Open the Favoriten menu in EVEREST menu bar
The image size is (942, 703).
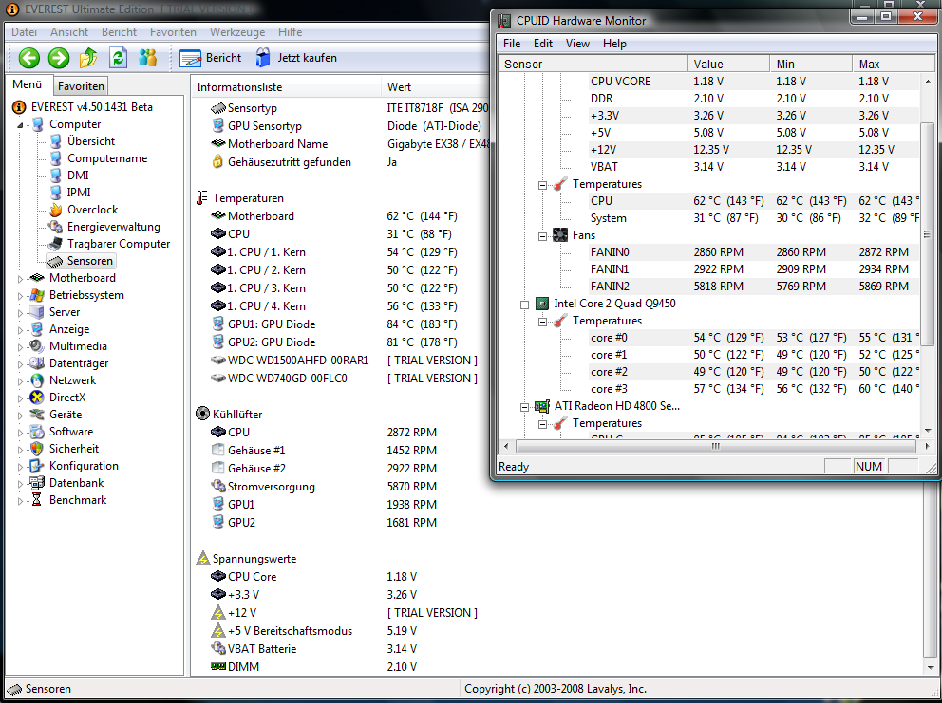coord(173,32)
